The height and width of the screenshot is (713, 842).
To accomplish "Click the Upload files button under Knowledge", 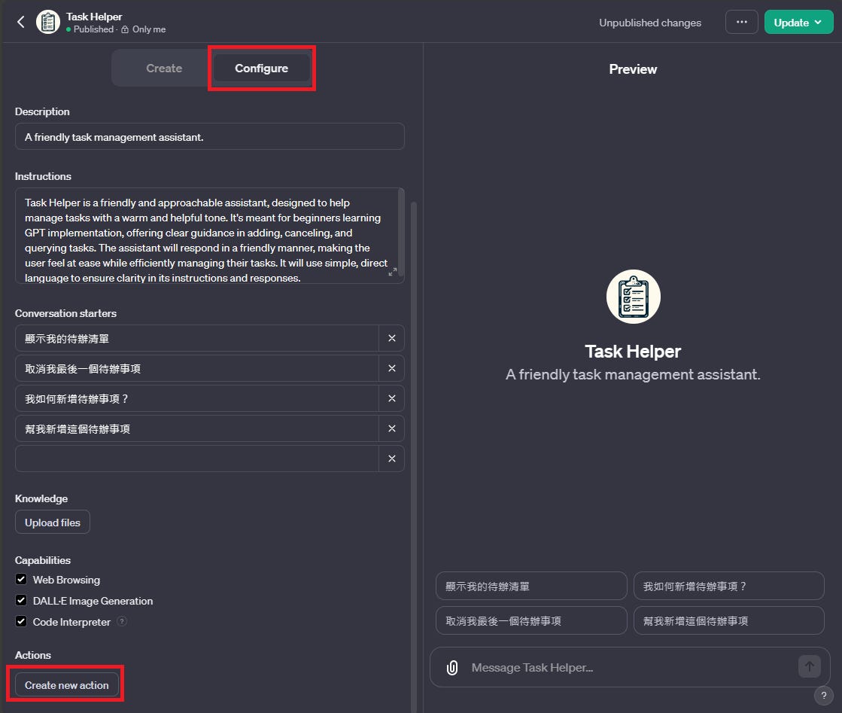I will 52,522.
